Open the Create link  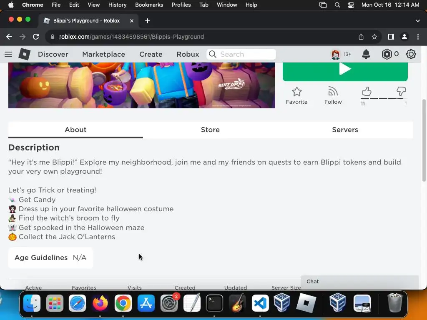click(x=151, y=54)
